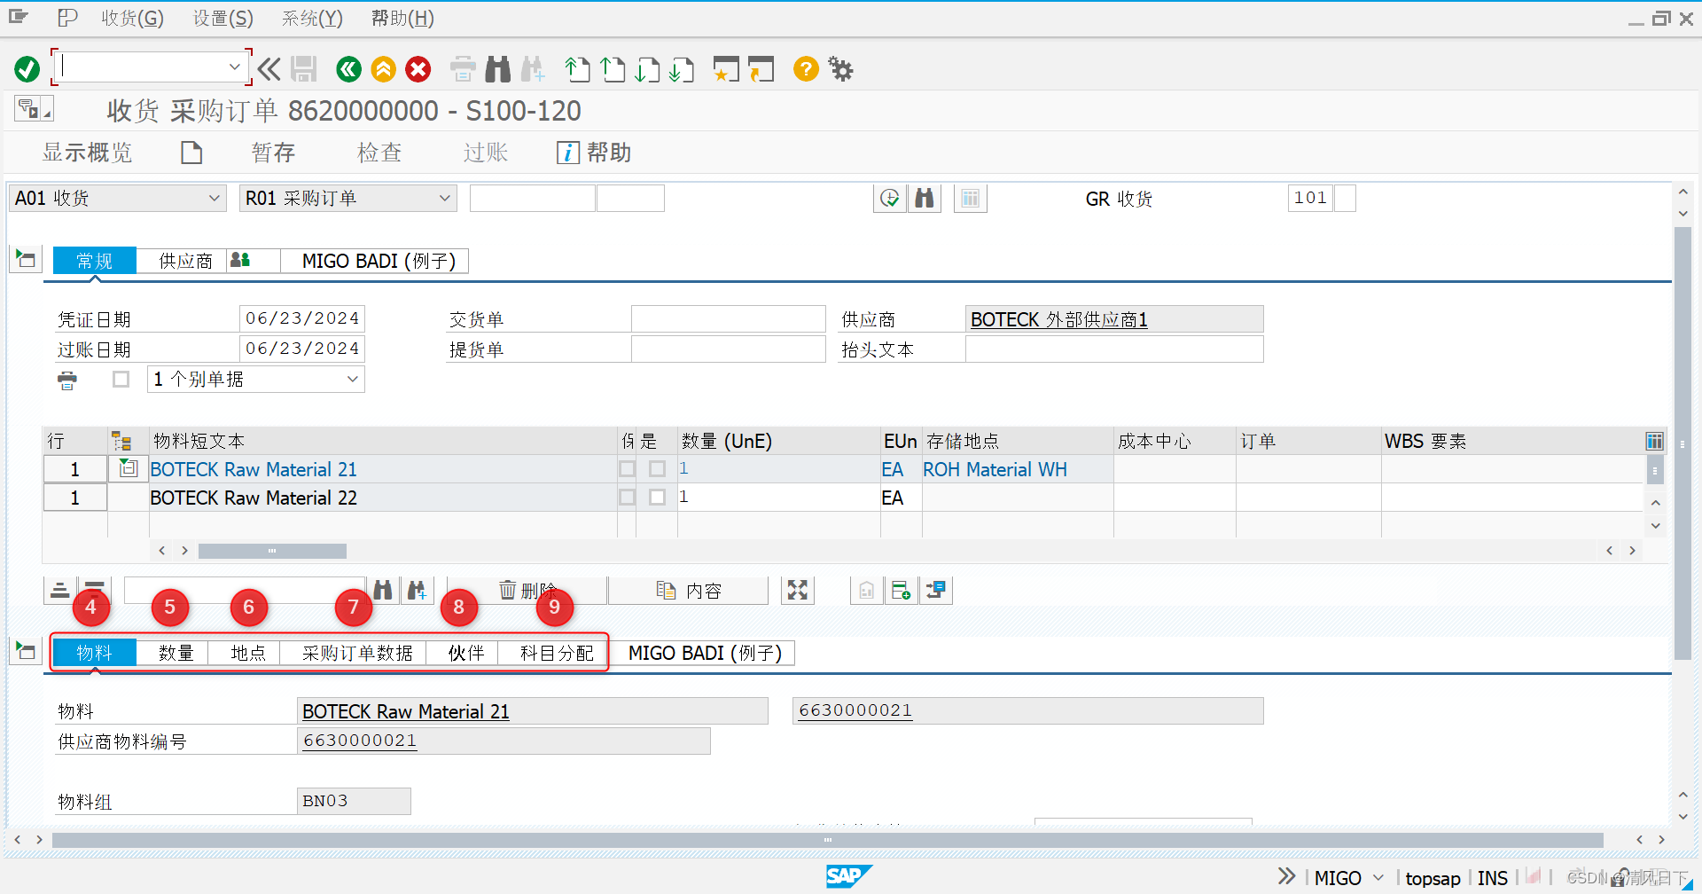Image resolution: width=1702 pixels, height=894 pixels.
Task: Click the Print icon in system toolbar
Action: pos(463,69)
